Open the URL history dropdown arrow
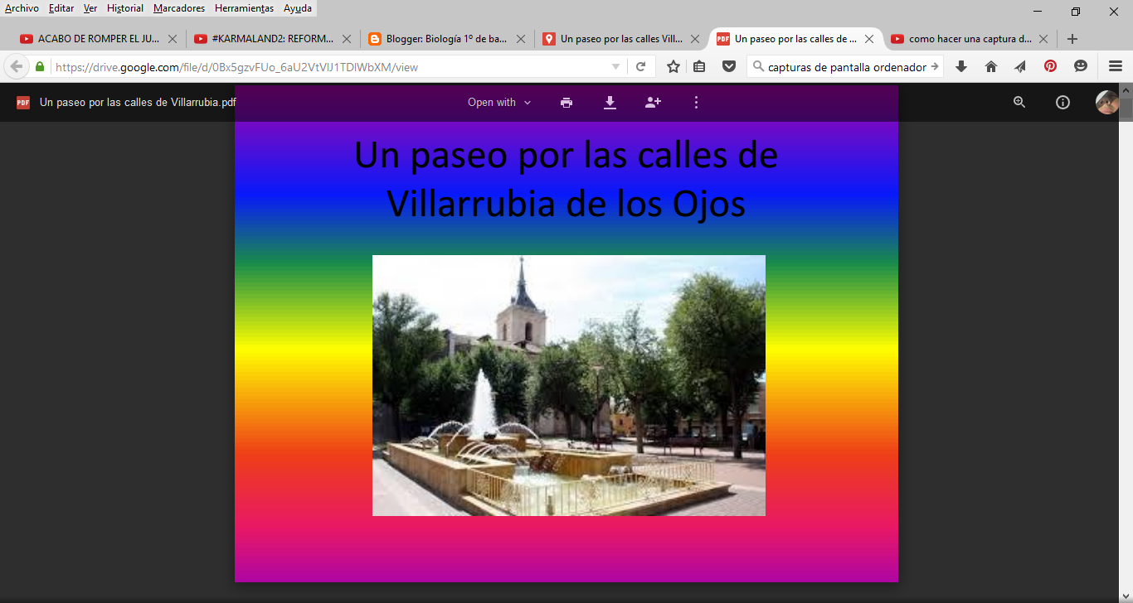 (615, 67)
